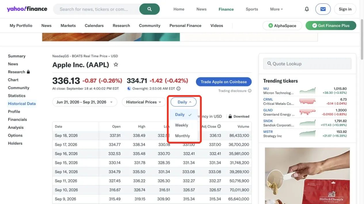Click the Stella & Chewy's advertisement image
This screenshot has width=364, height=204.
click(307, 176)
